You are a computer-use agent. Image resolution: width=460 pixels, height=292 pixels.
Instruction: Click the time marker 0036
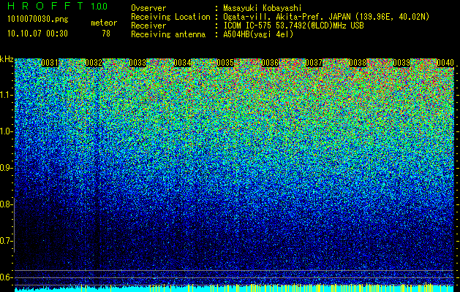[270, 63]
